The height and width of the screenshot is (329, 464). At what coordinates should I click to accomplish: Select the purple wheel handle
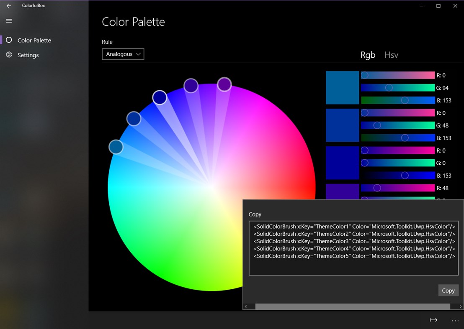pyautogui.click(x=224, y=84)
